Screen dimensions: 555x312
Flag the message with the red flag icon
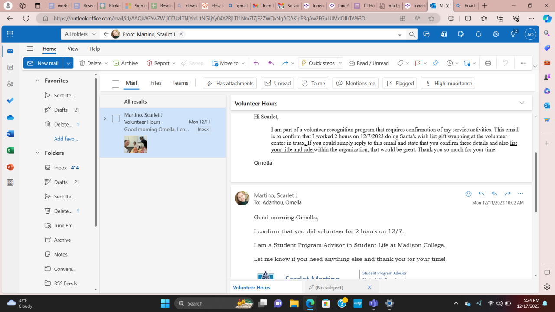pyautogui.click(x=418, y=63)
